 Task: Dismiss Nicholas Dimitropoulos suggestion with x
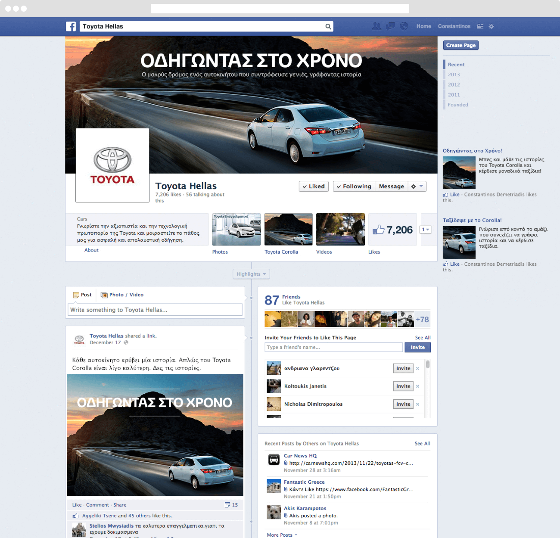pos(417,404)
